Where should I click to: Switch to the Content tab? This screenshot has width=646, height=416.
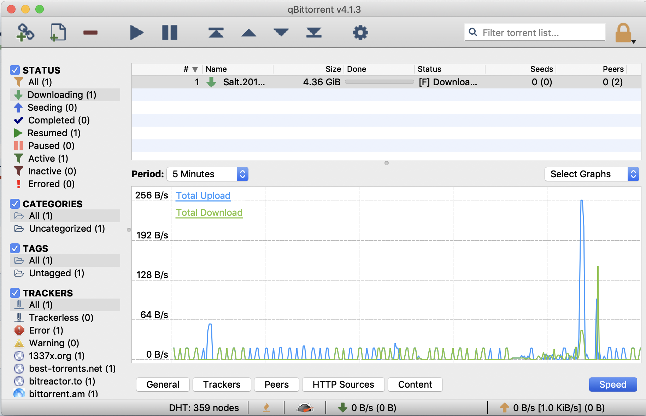tap(415, 385)
